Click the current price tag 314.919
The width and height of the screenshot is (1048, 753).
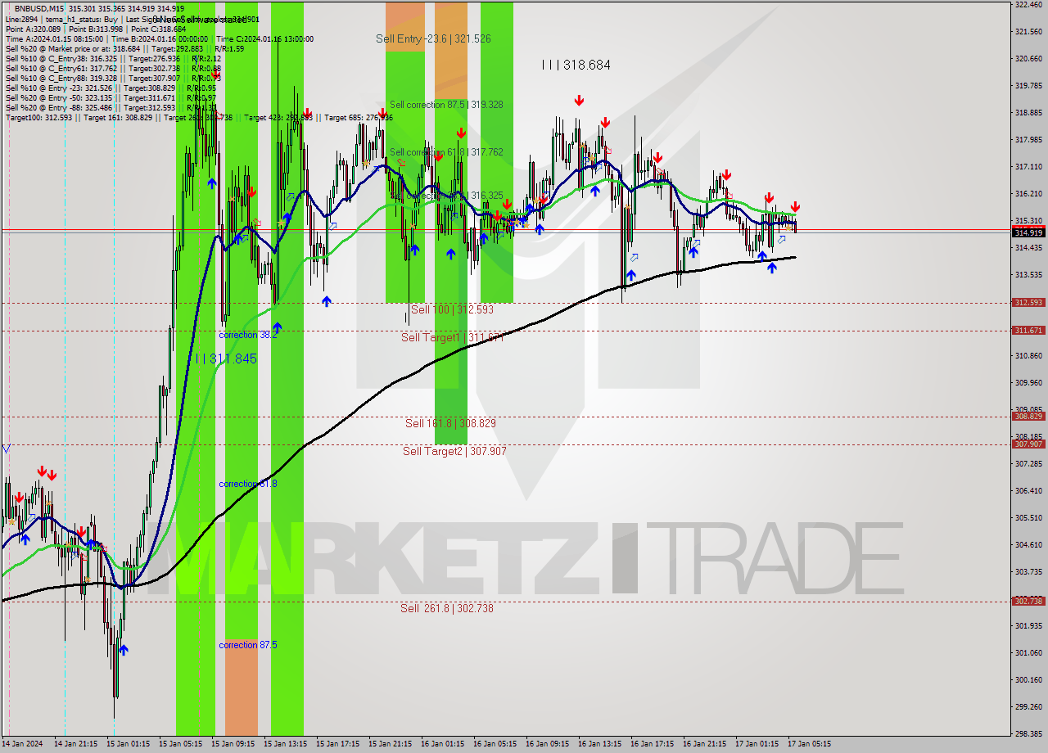[1028, 232]
